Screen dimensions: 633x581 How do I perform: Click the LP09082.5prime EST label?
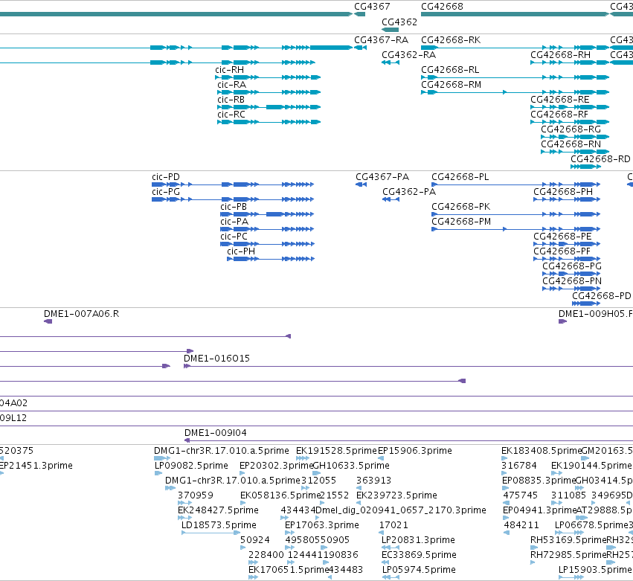tap(191, 466)
